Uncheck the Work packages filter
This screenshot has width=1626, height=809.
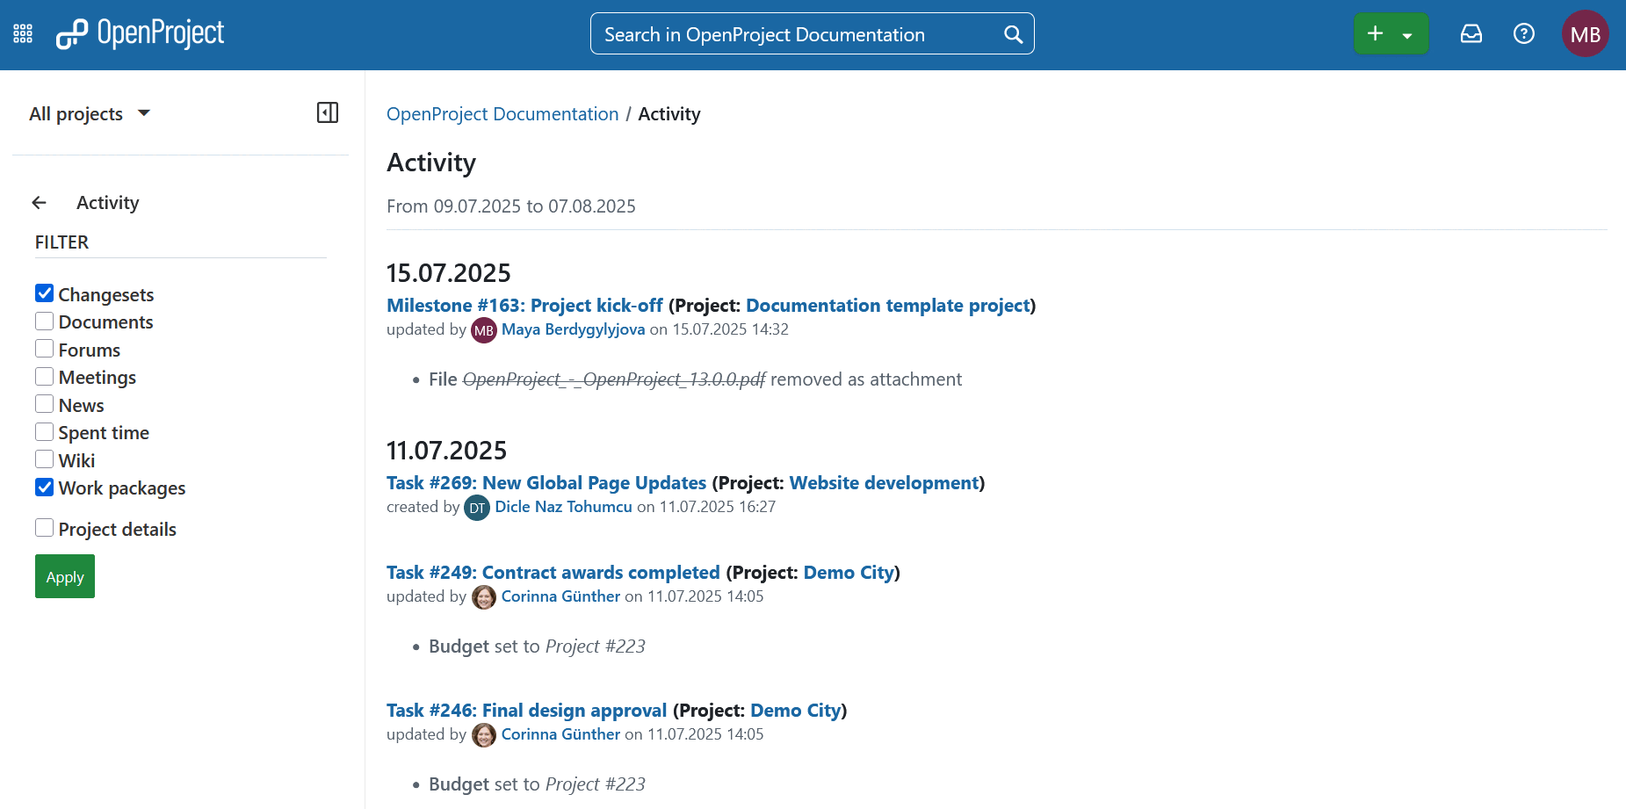tap(44, 487)
